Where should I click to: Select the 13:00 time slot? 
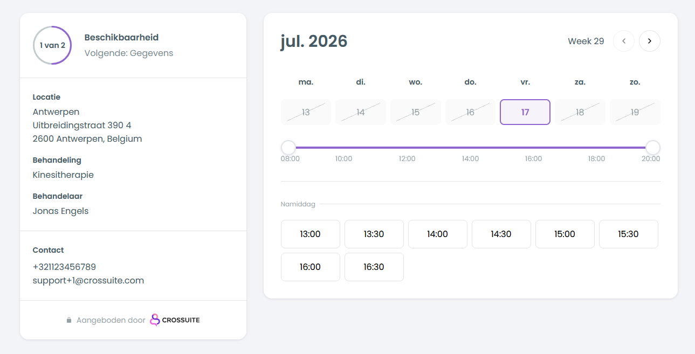(x=311, y=234)
